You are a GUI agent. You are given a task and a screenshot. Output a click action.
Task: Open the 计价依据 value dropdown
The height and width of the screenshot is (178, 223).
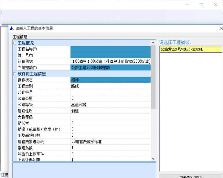tap(110, 61)
